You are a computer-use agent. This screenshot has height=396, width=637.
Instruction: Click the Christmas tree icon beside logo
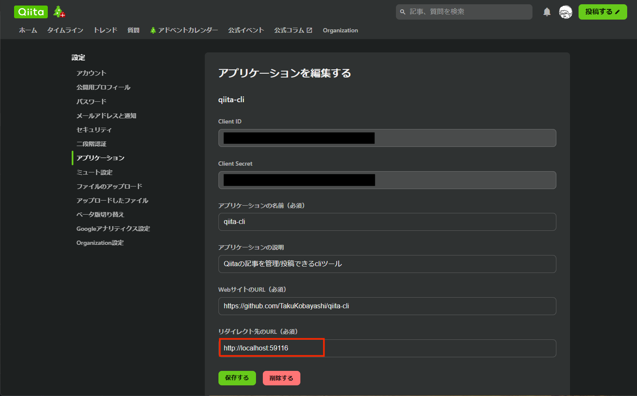[x=59, y=12]
